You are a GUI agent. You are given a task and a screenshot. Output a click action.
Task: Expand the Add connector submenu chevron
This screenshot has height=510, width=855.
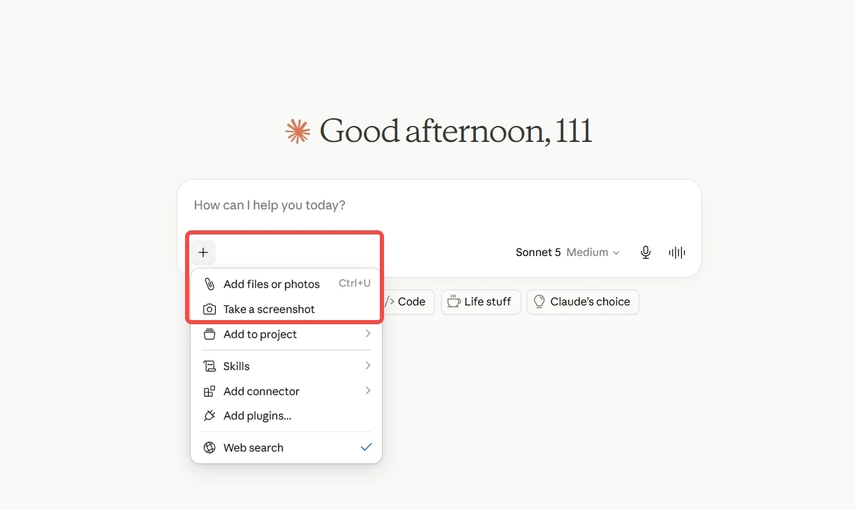(x=368, y=391)
